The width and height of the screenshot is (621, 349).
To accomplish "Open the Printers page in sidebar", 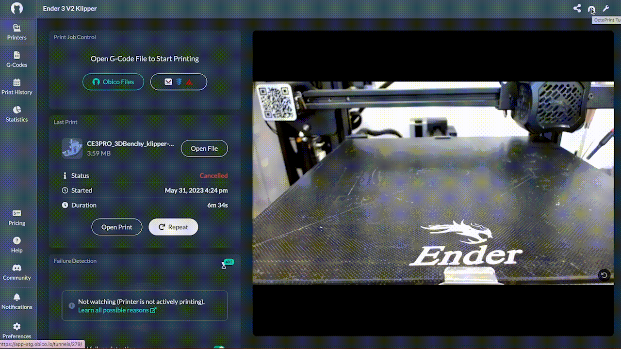I will pyautogui.click(x=17, y=32).
